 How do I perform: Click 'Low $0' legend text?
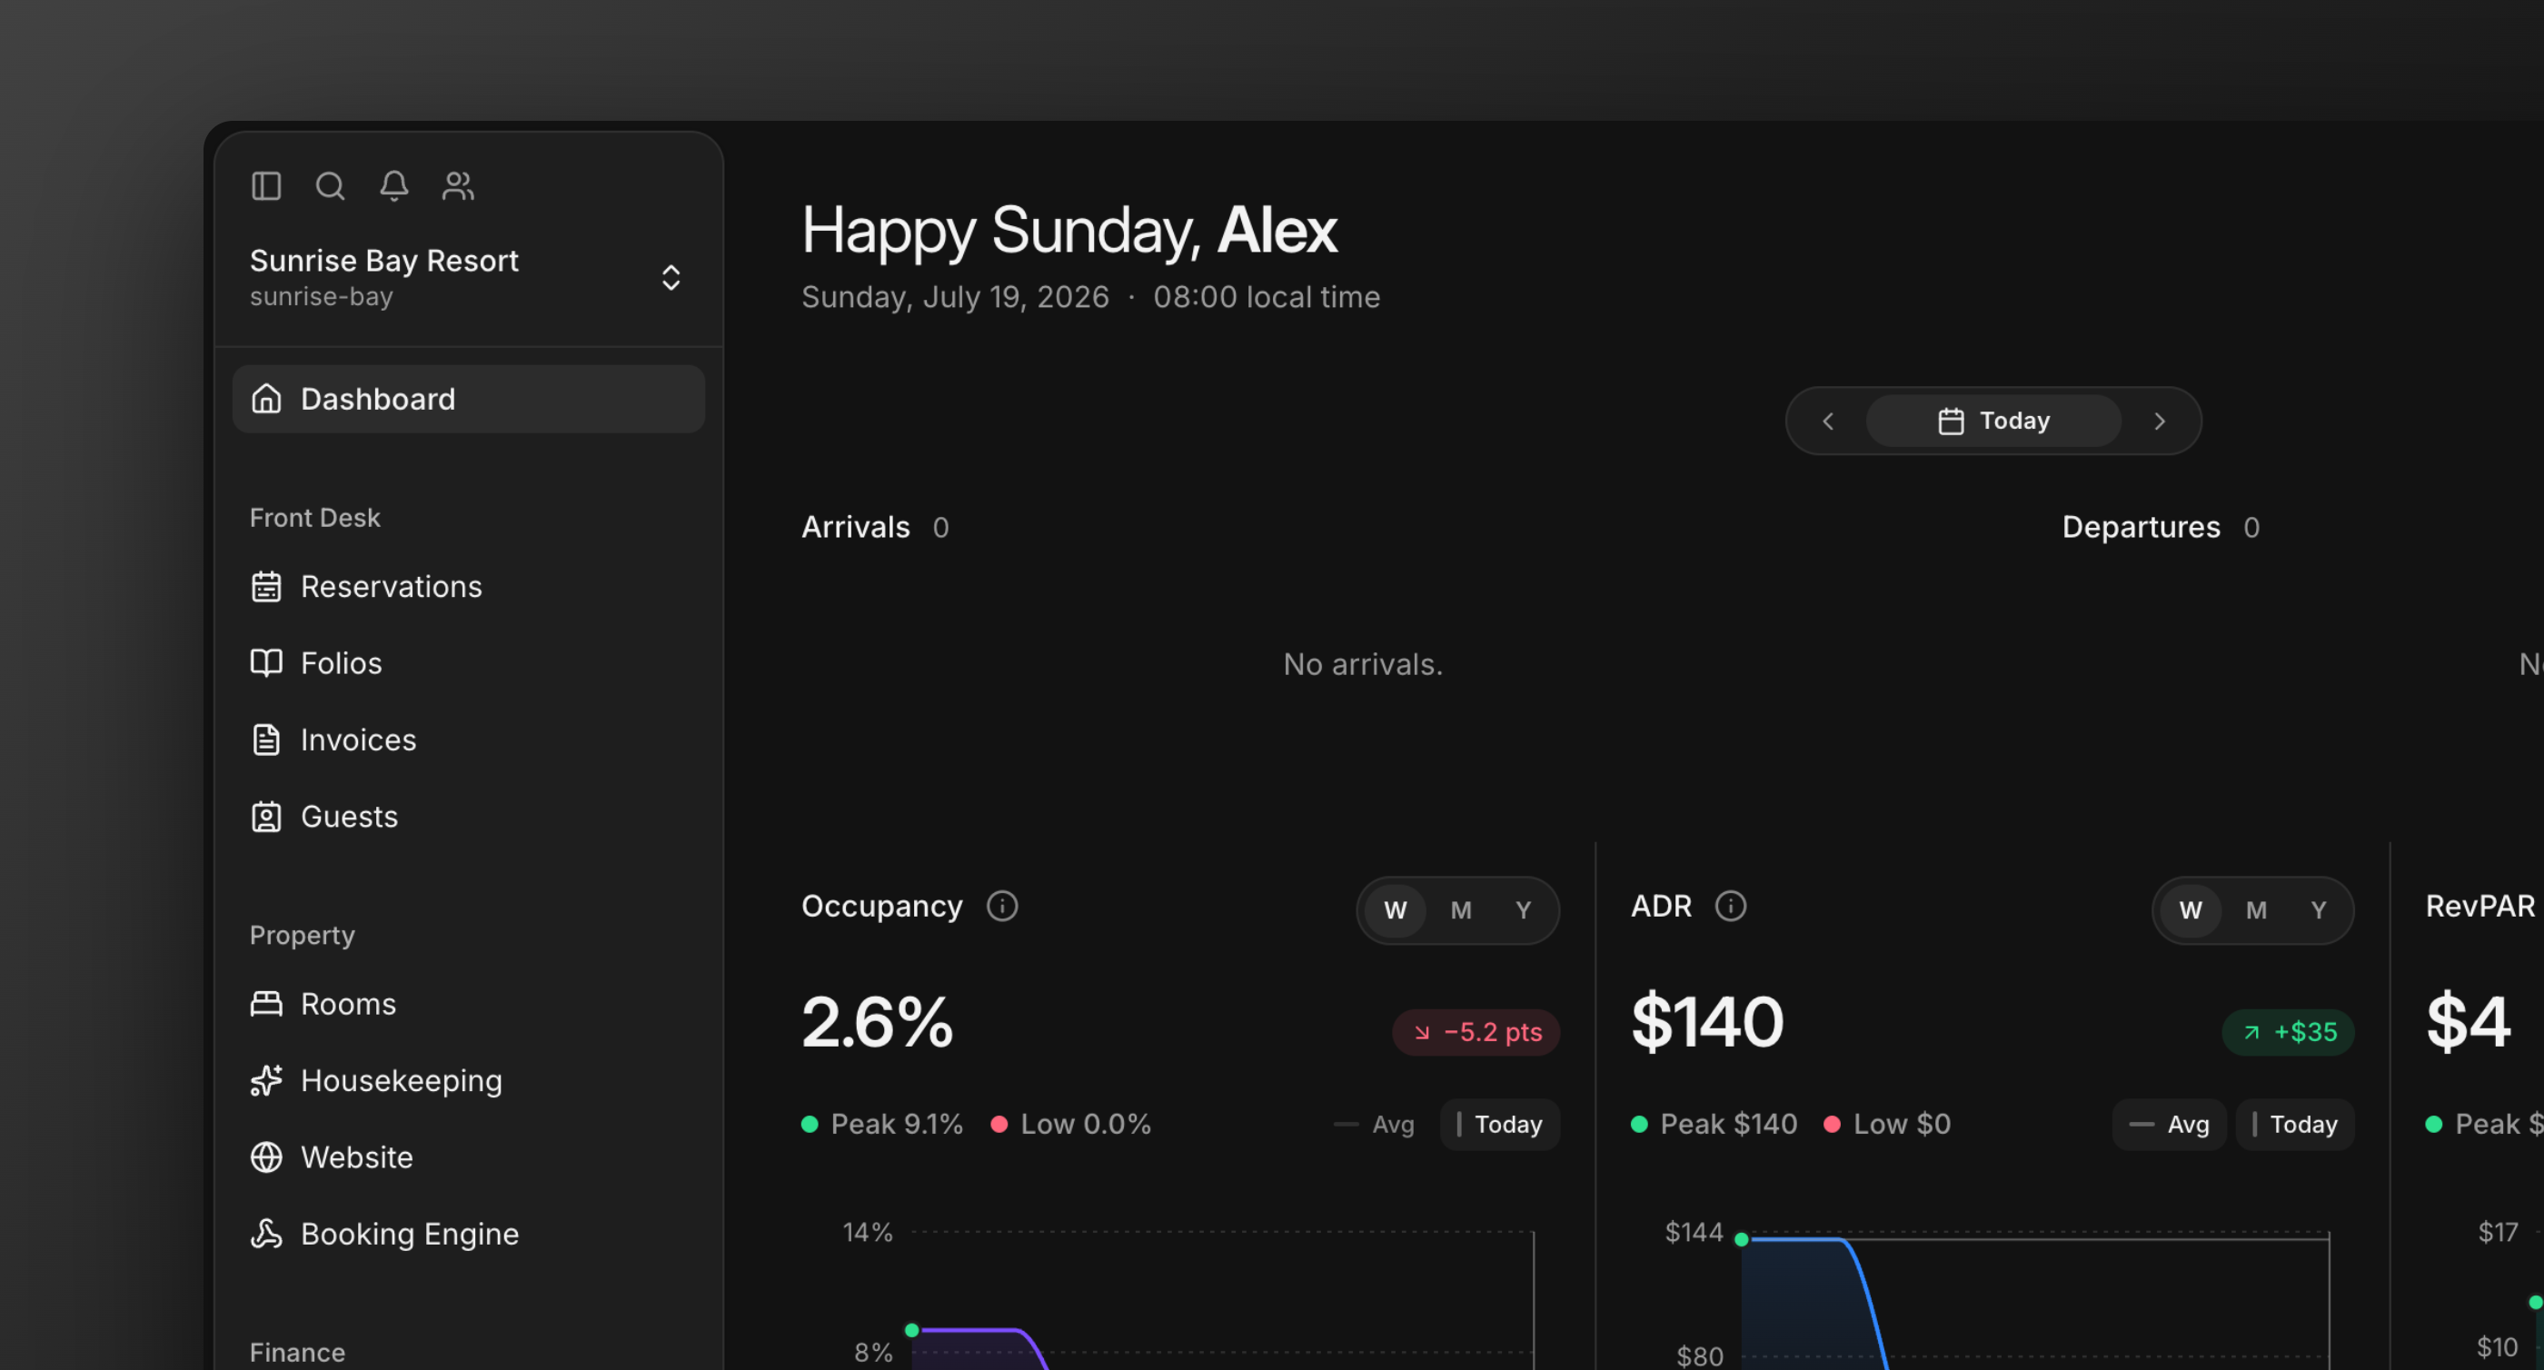pyautogui.click(x=1901, y=1124)
